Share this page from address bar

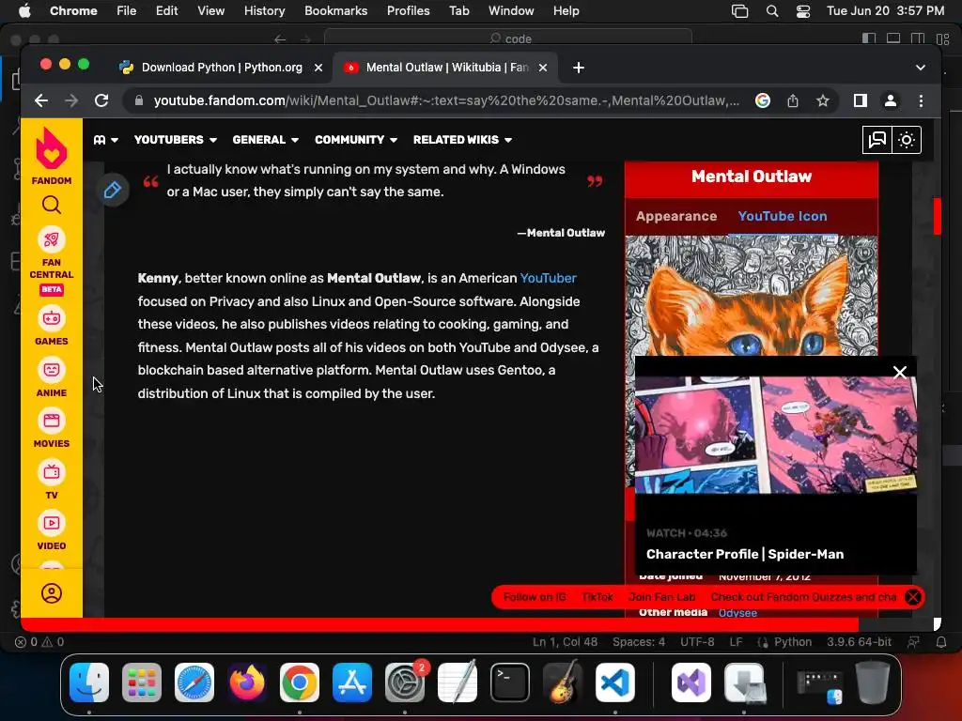pyautogui.click(x=793, y=100)
